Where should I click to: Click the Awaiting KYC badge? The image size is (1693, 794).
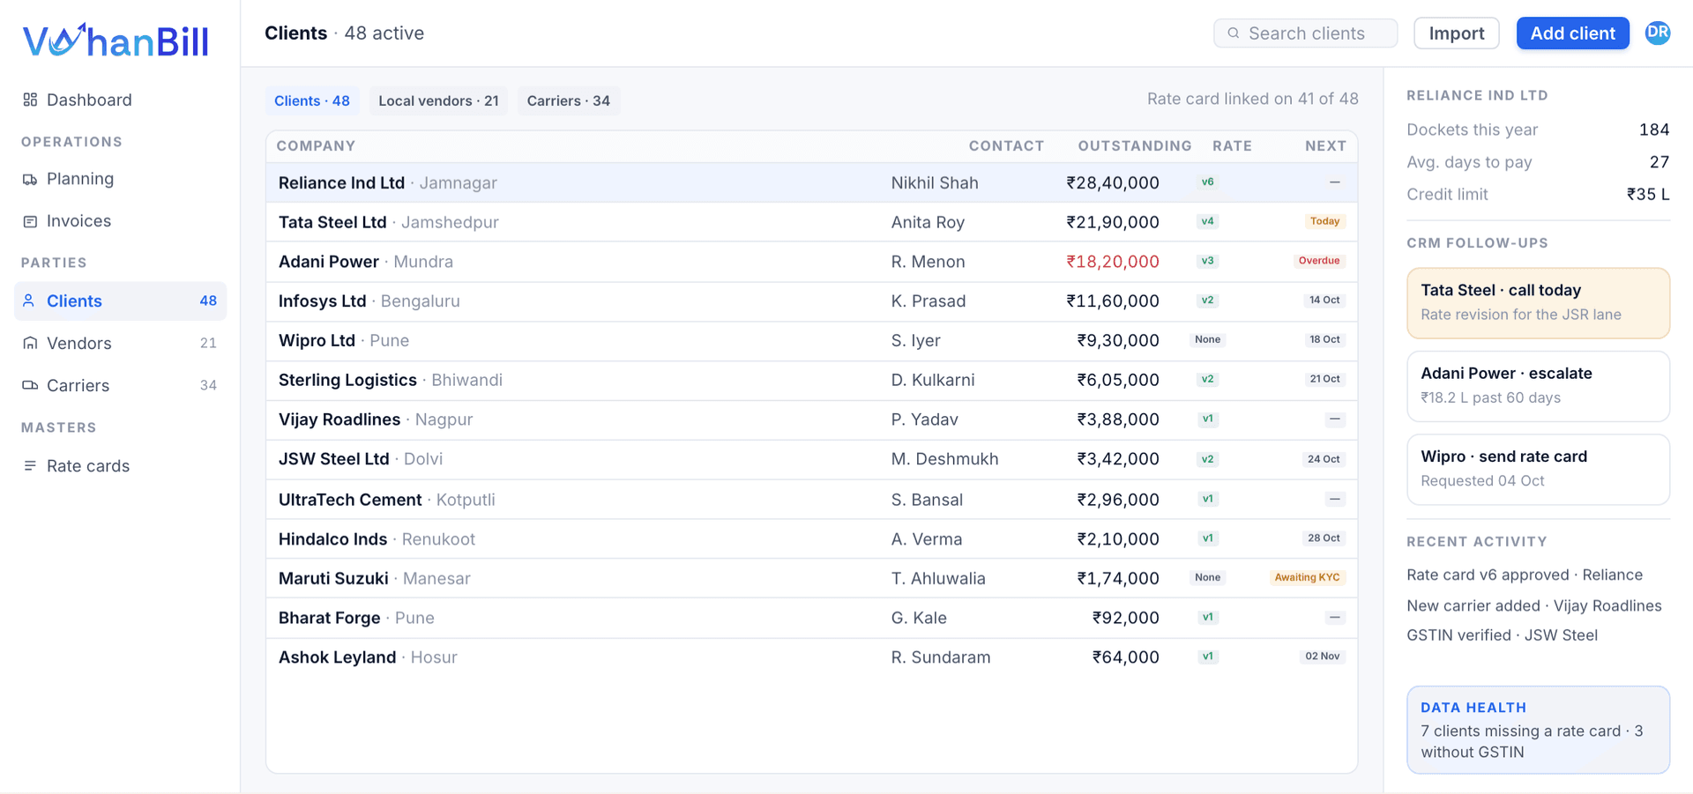1307,578
